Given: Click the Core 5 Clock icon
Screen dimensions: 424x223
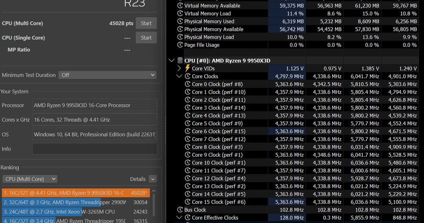Looking at the screenshot, I should [187, 123].
